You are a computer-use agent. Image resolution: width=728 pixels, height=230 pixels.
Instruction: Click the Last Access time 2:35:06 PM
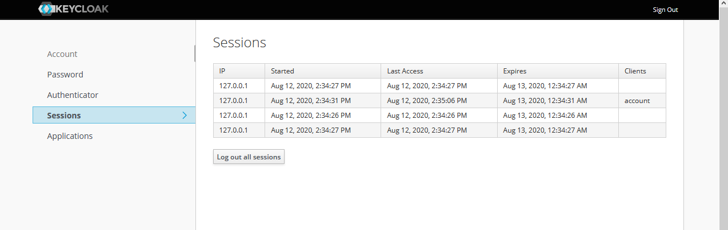(x=427, y=101)
